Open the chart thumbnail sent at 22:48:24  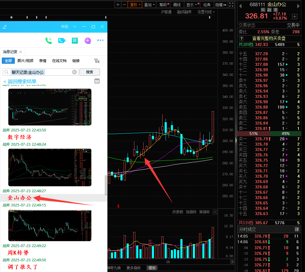[x=50, y=167]
